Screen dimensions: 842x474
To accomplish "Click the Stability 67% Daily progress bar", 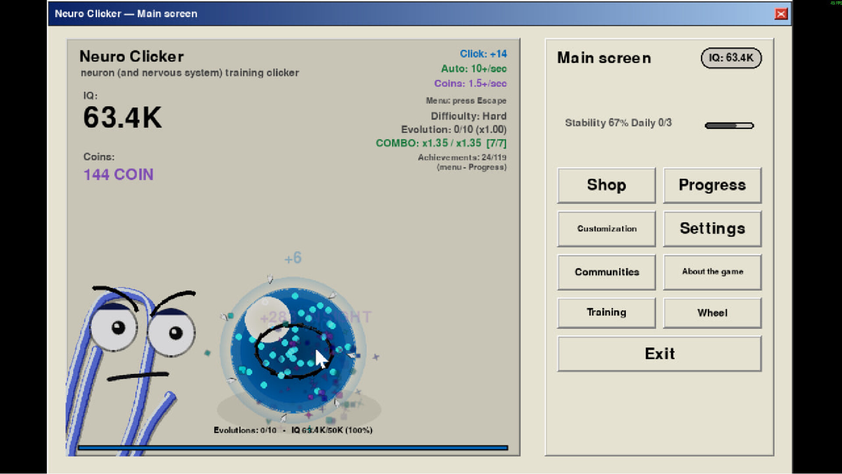I will click(729, 126).
